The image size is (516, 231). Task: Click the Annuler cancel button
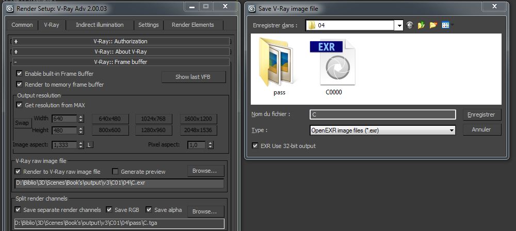click(482, 129)
